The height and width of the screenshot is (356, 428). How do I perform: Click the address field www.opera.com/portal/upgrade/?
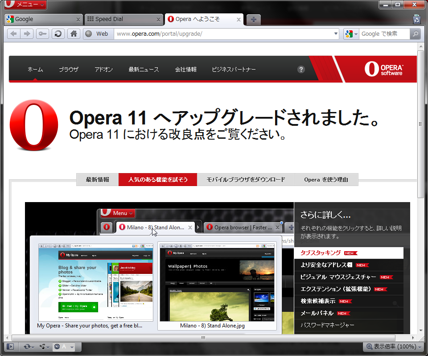pyautogui.click(x=223, y=33)
